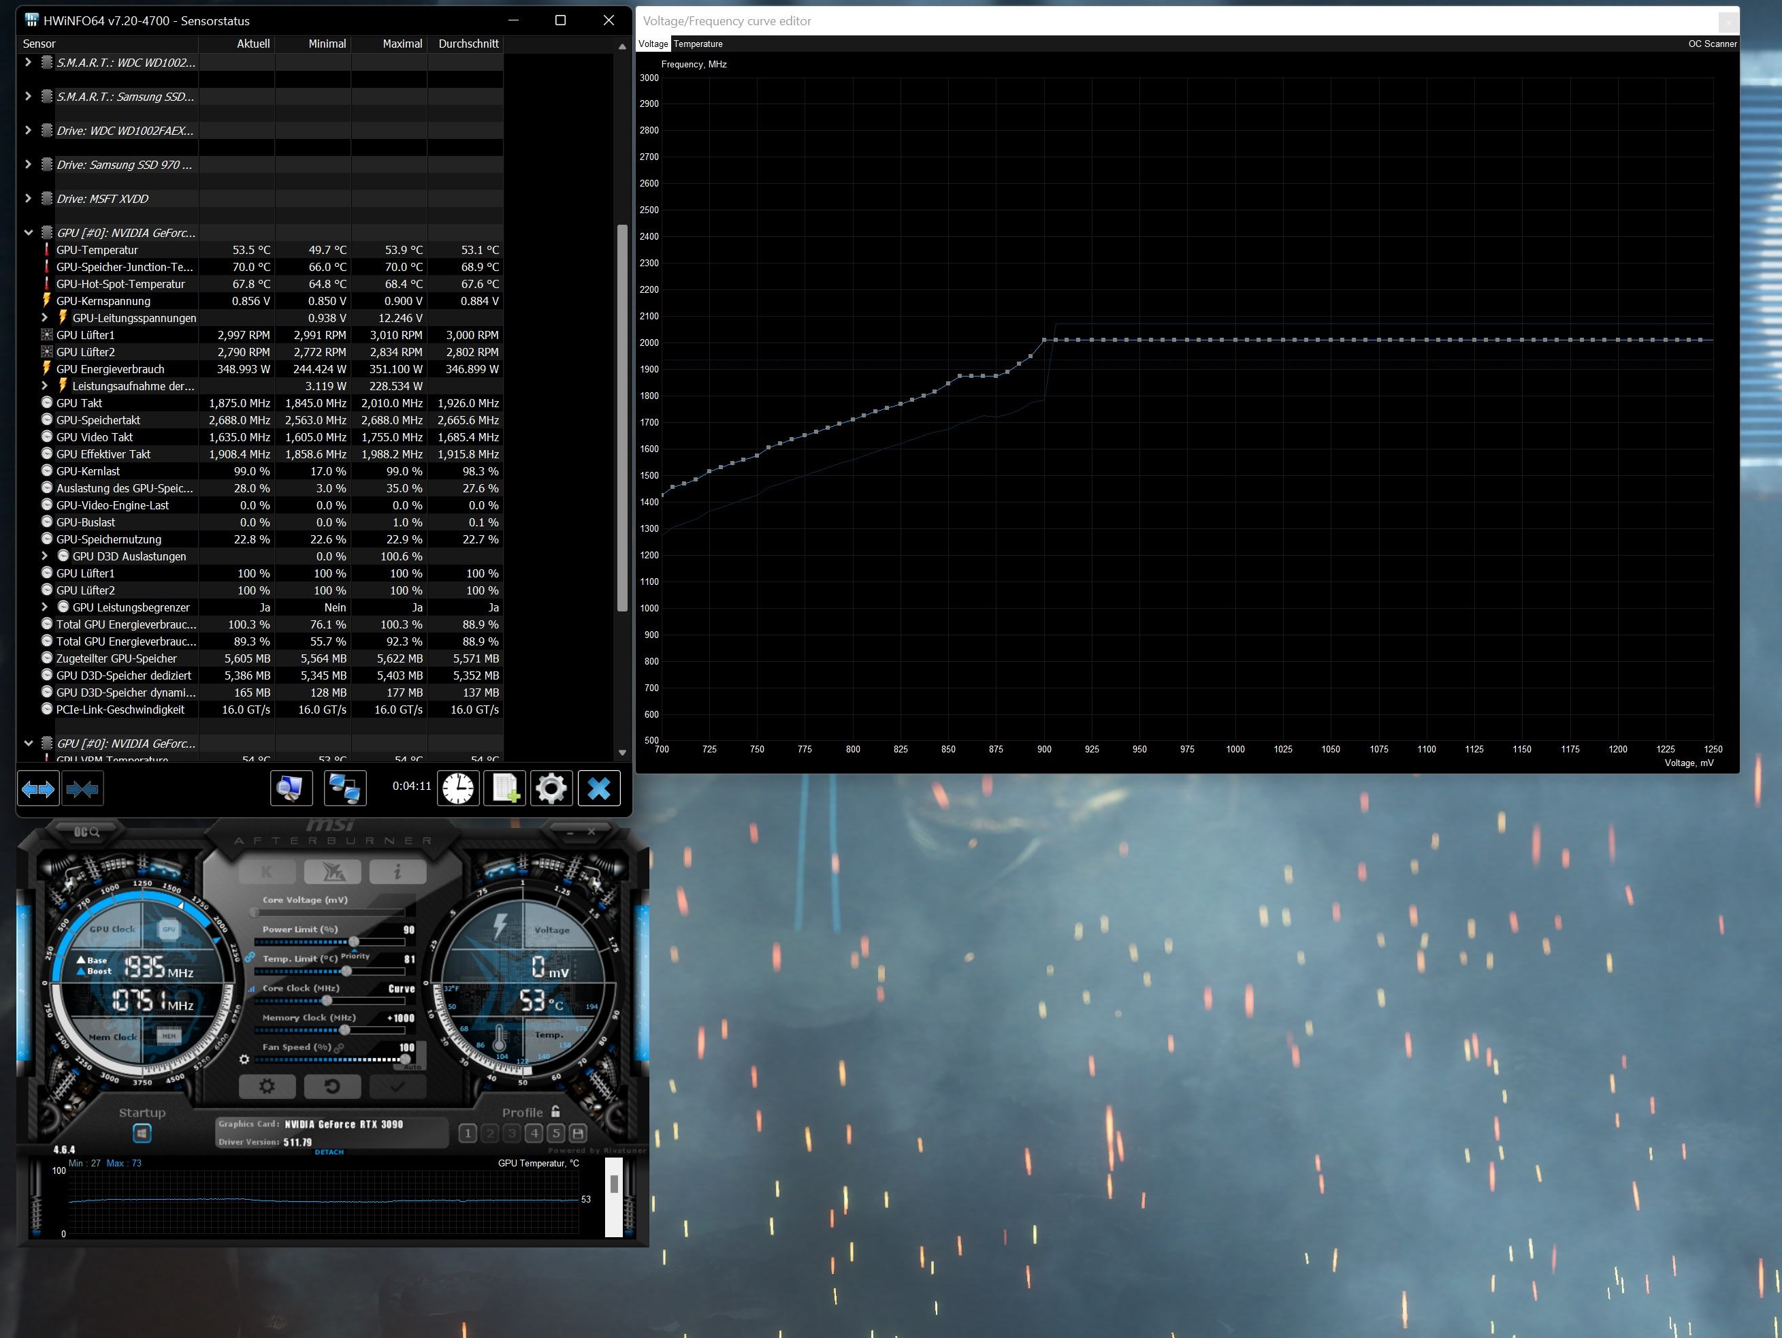Adjust Fan Speed slider knob
Viewport: 1782px width, 1338px height.
405,1059
